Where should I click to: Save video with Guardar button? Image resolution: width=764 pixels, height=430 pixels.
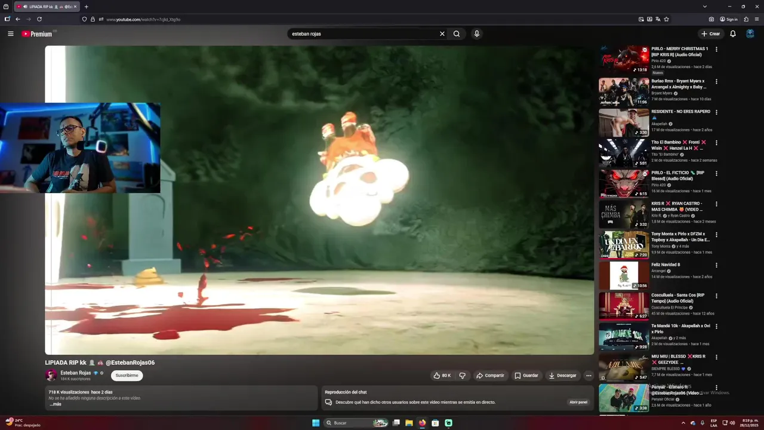pyautogui.click(x=526, y=376)
